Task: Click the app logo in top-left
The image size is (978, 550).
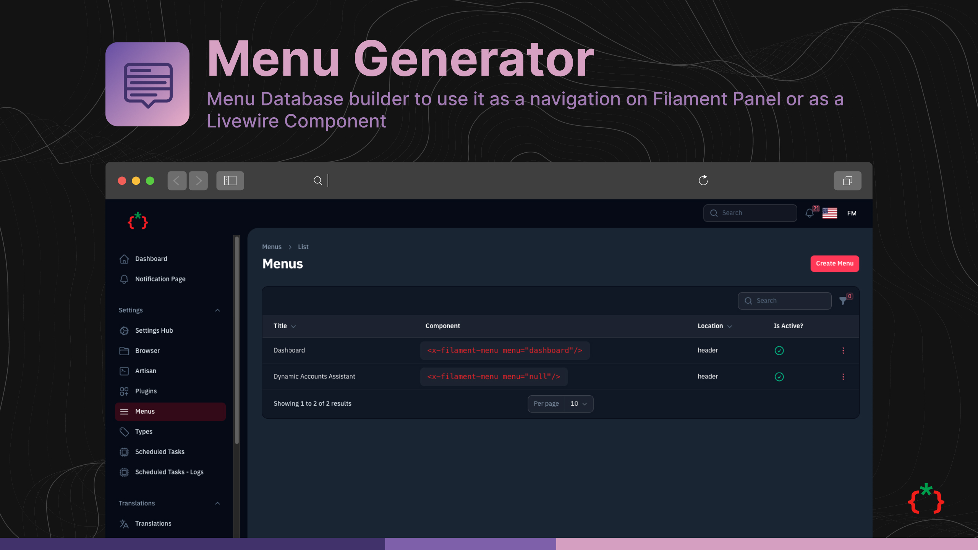Action: pos(138,221)
